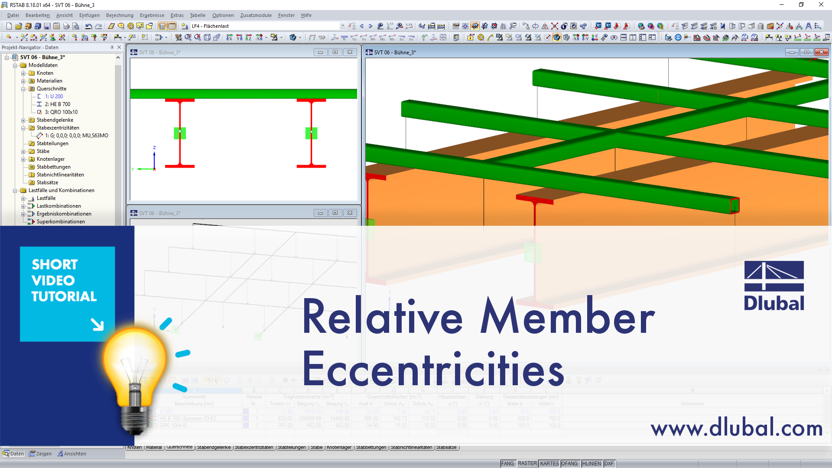
Task: Toggle RASTER grid in status bar
Action: [x=527, y=464]
